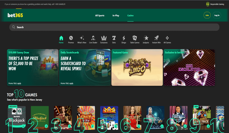The width and height of the screenshot is (229, 133).
Task: Open the Win Escalator exclusive banner
Action: click(189, 67)
